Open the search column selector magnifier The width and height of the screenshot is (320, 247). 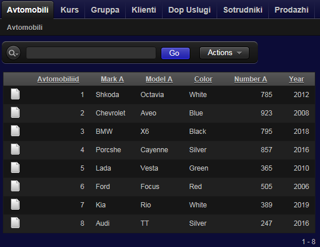tap(13, 53)
